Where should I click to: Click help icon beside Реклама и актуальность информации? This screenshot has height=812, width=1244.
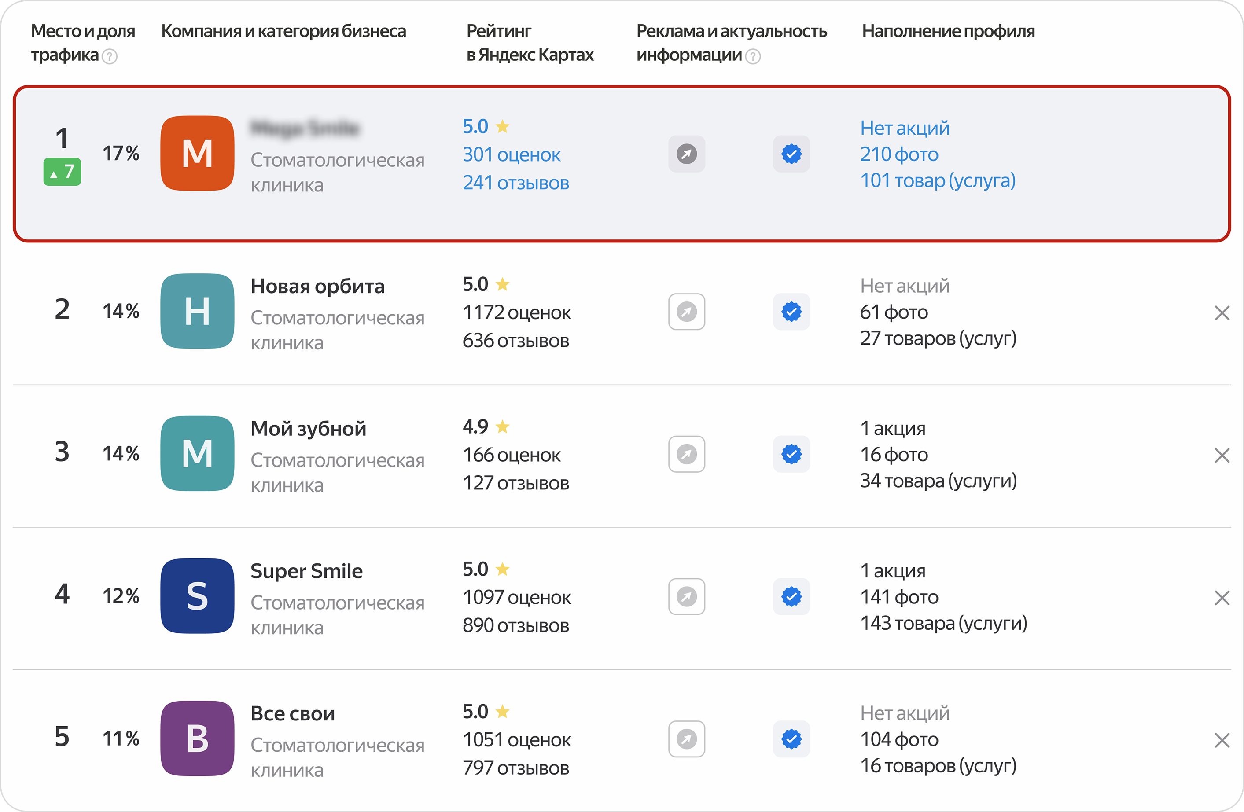[x=753, y=56]
